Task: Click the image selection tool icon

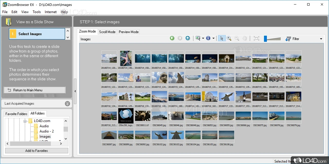Action: coord(198,38)
